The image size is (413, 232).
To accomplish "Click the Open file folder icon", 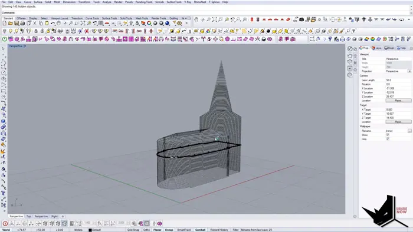I will coord(11,24).
